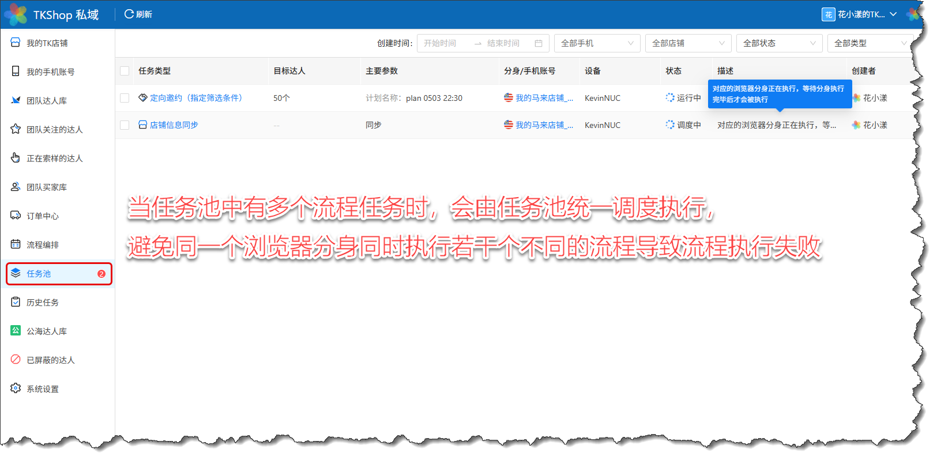Open 系统设置 menu item
Screen dimensions: 937x460
pos(58,389)
